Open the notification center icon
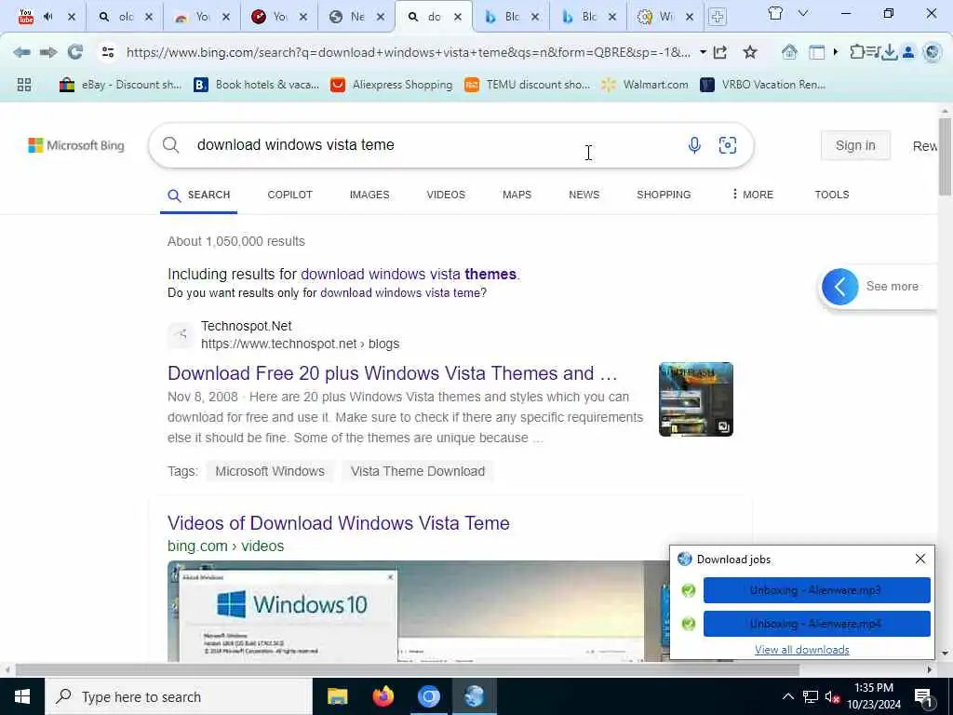 [923, 696]
